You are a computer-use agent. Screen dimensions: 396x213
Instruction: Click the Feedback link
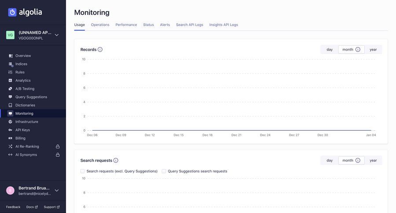[x=13, y=207]
